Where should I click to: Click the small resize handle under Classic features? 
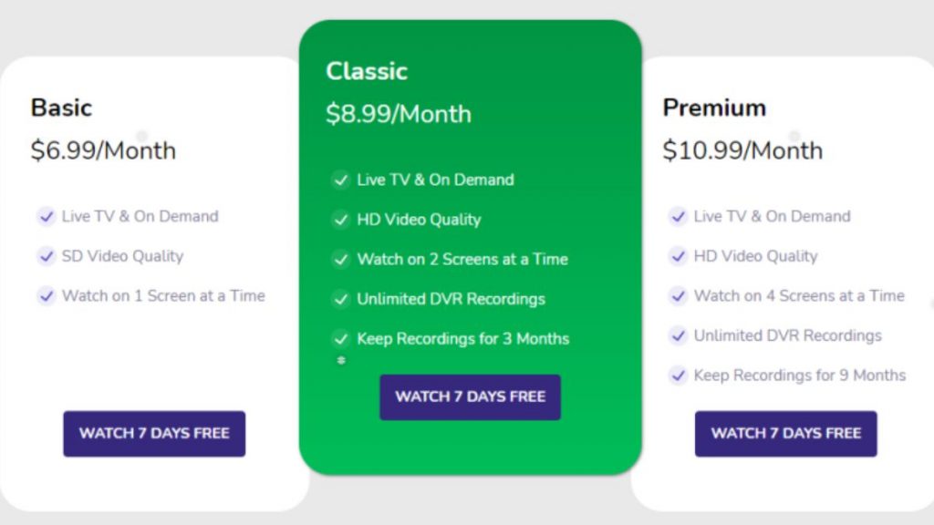[x=341, y=360]
